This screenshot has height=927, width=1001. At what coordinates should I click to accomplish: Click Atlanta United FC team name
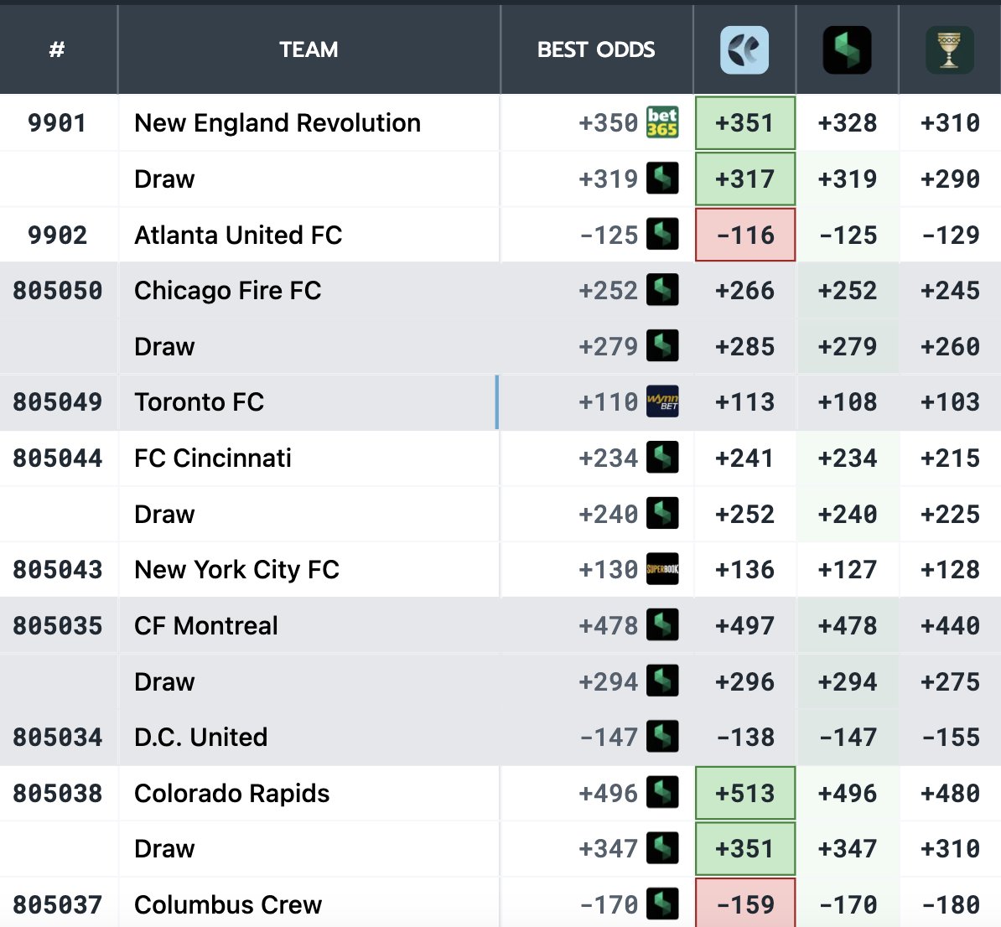238,235
